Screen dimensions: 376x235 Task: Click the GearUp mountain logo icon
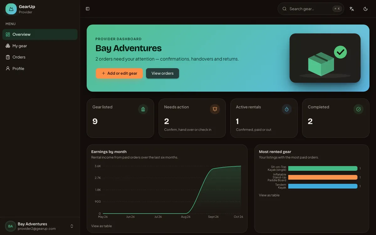click(x=11, y=9)
